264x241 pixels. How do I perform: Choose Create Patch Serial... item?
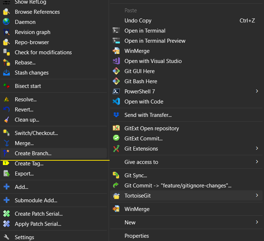(x=54, y=214)
